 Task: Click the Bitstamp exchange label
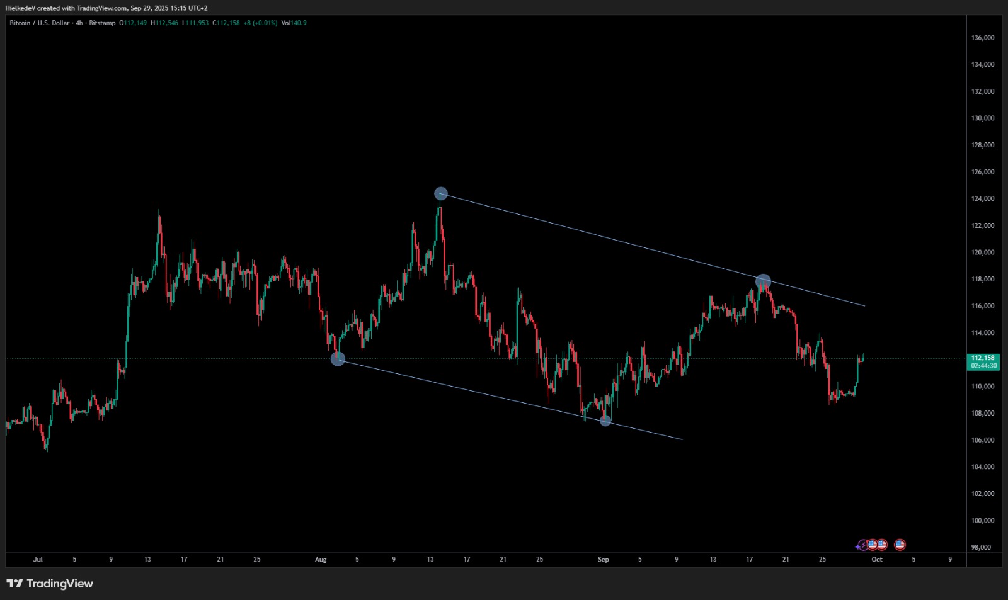tap(102, 23)
